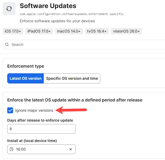Click the iPadOS 17.0+ platform tag

click(39, 31)
